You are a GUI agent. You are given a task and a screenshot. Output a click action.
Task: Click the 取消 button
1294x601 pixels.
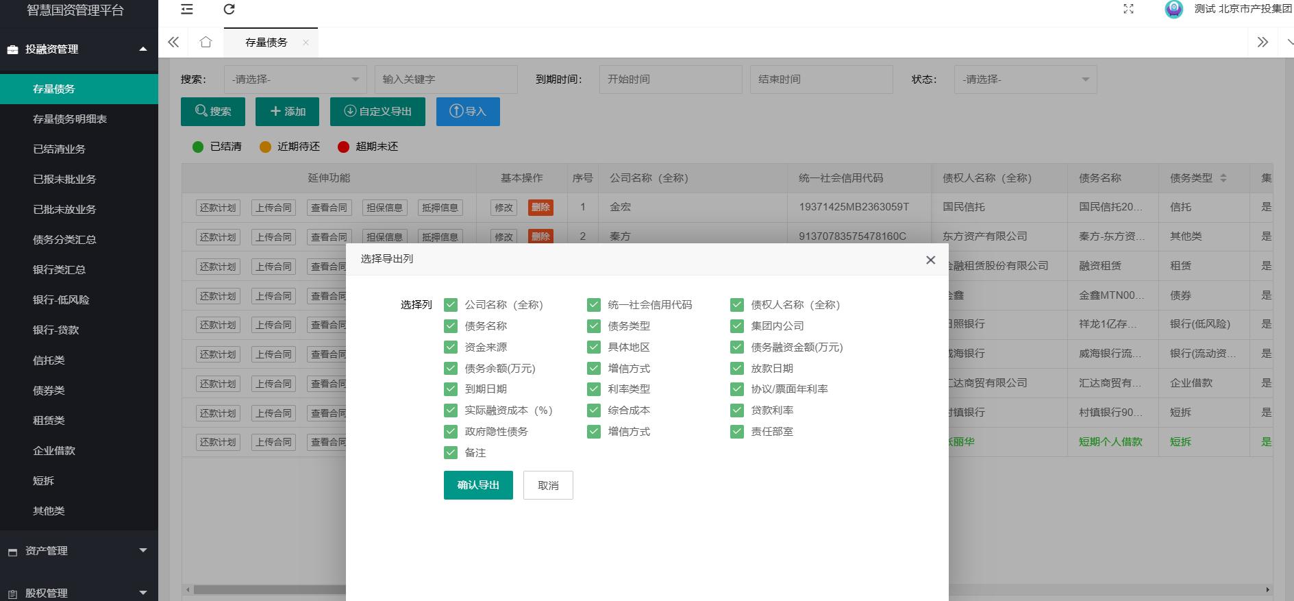click(548, 485)
